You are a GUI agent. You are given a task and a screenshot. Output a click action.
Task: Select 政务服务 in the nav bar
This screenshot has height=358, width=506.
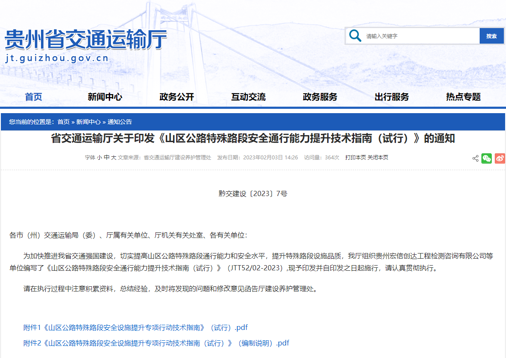(x=320, y=97)
